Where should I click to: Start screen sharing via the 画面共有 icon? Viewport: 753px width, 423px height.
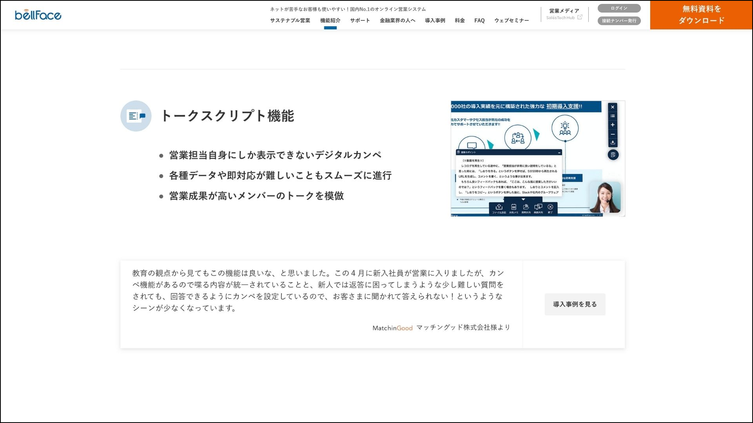pos(538,206)
